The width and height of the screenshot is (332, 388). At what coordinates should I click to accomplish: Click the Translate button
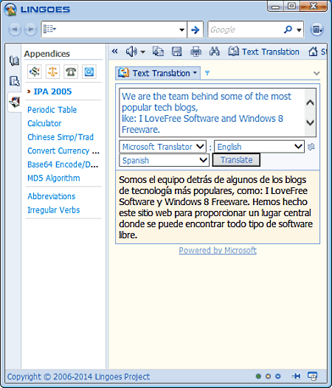(x=236, y=160)
